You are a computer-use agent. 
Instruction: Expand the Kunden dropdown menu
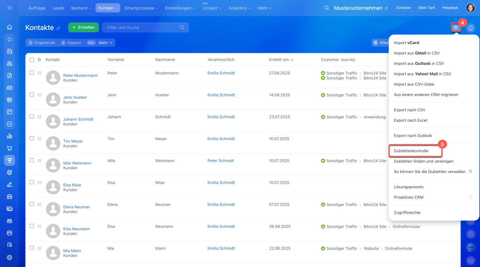click(x=108, y=8)
